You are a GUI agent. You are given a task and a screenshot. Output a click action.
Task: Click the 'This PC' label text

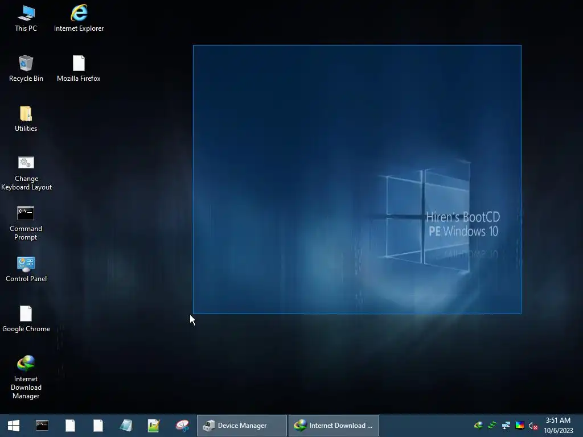(x=26, y=28)
